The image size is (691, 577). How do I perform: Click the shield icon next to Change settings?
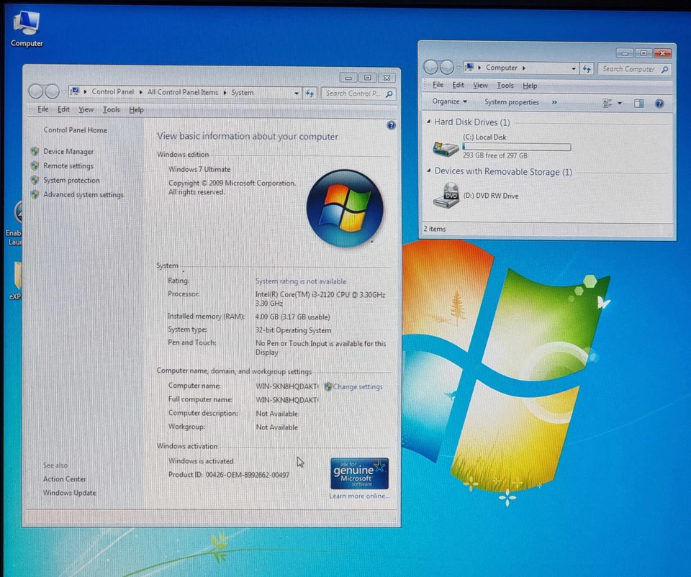[328, 387]
